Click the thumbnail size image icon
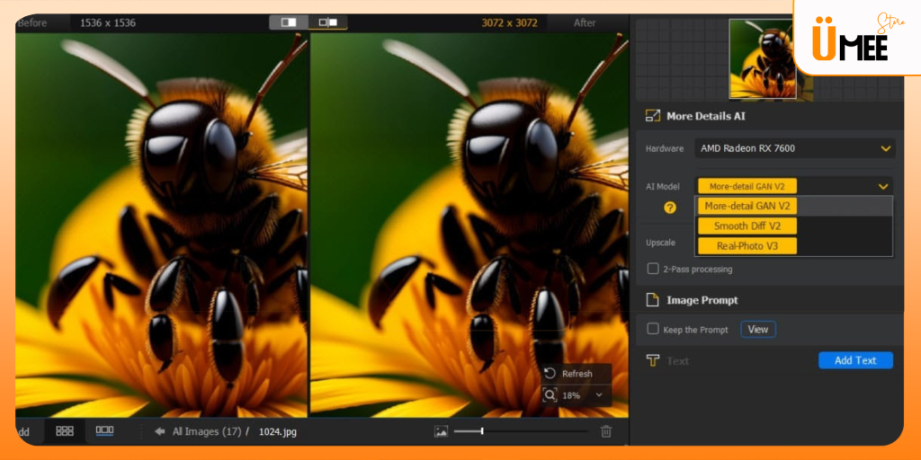921x460 pixels. 441,431
